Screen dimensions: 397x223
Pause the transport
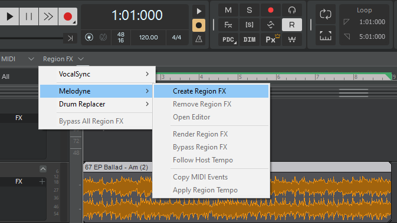(x=29, y=16)
